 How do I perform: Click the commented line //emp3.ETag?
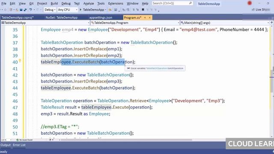pyautogui.click(x=60, y=127)
